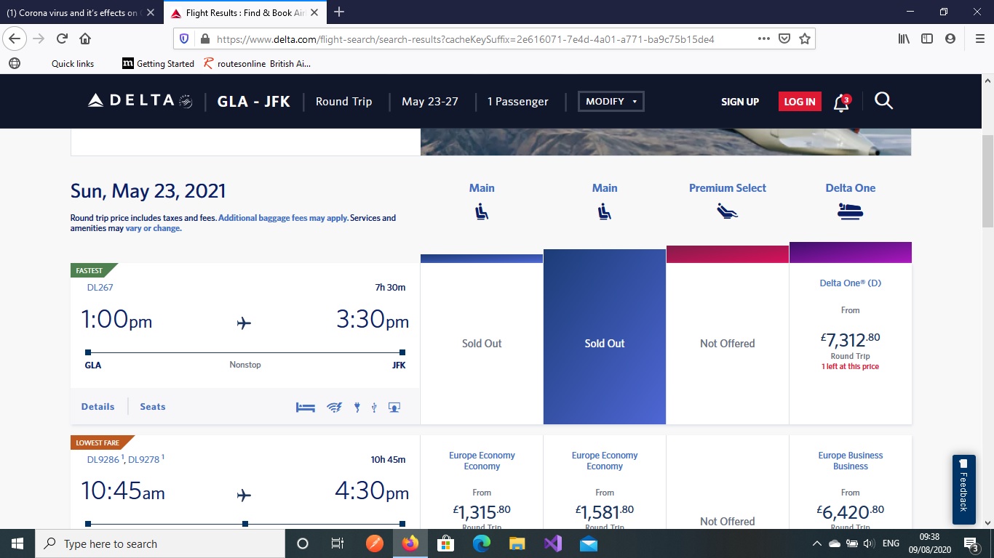Screen dimensions: 994x558
Task: Click the red LOG IN button
Action: [x=800, y=102]
